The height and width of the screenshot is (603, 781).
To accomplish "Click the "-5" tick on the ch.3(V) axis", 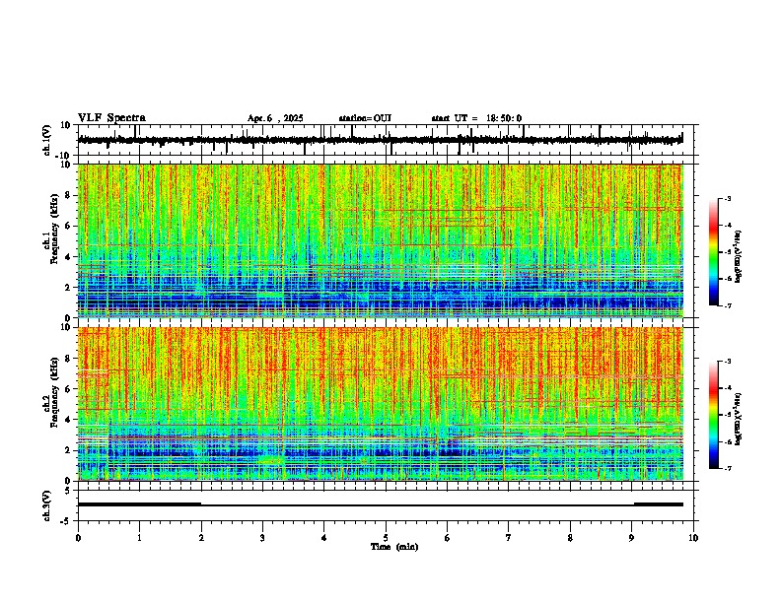I will pos(66,521).
